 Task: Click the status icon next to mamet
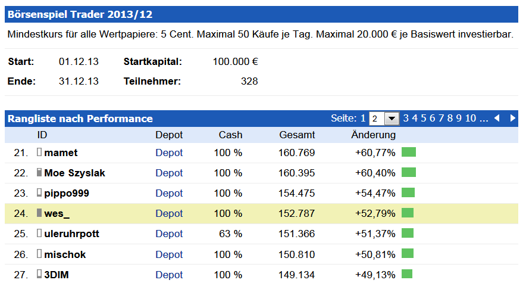40,153
